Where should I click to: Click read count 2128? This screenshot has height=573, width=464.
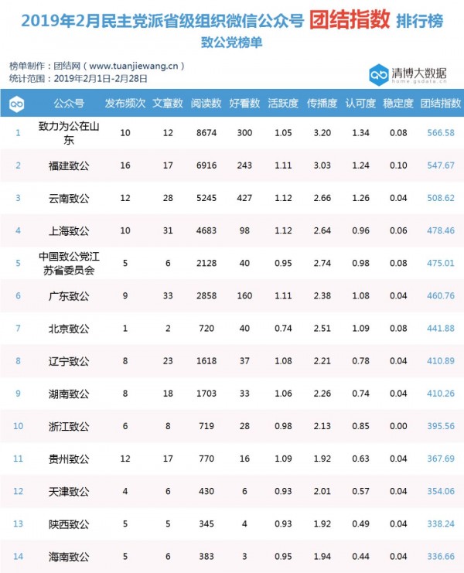[x=206, y=263]
